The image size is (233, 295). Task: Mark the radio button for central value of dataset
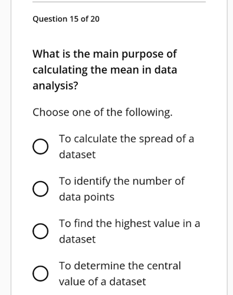pyautogui.click(x=40, y=274)
